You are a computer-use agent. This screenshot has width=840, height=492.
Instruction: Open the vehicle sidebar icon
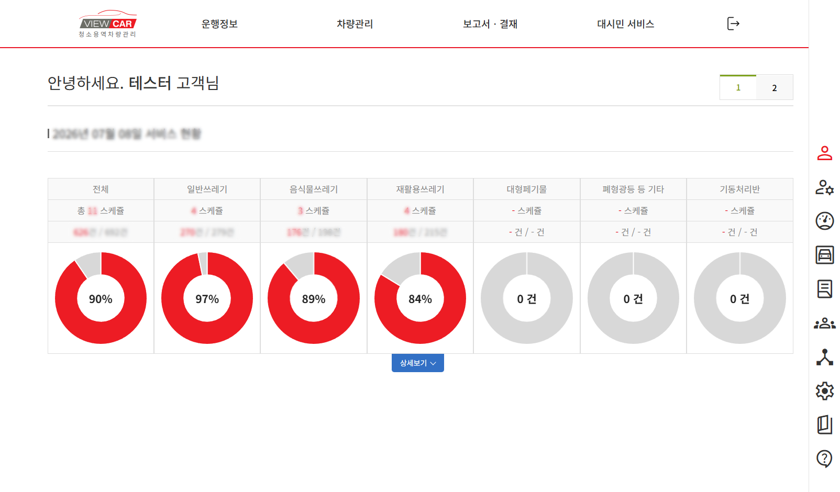click(x=825, y=255)
